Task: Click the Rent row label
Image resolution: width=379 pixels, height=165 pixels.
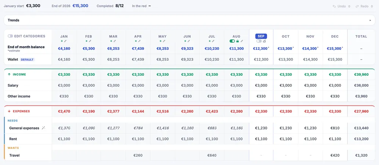Action: coord(13,139)
